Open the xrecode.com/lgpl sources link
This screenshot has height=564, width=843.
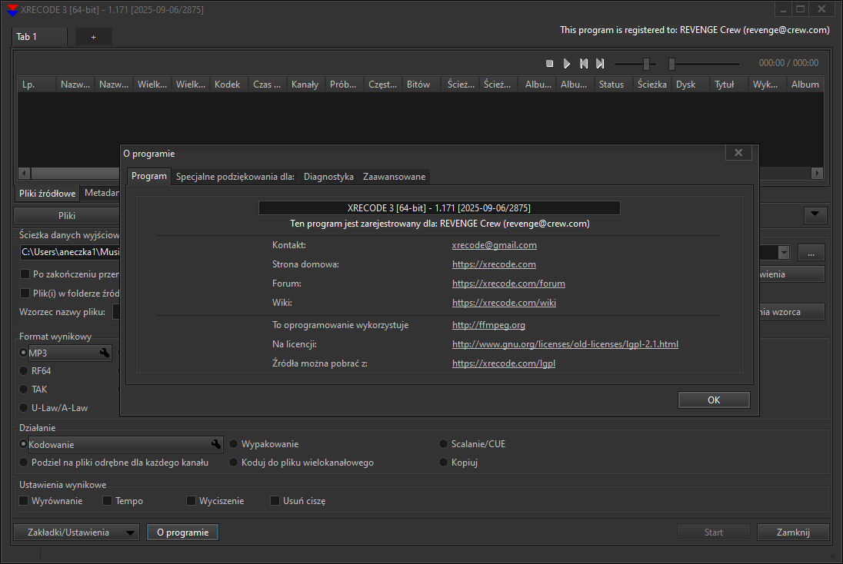[x=504, y=363]
